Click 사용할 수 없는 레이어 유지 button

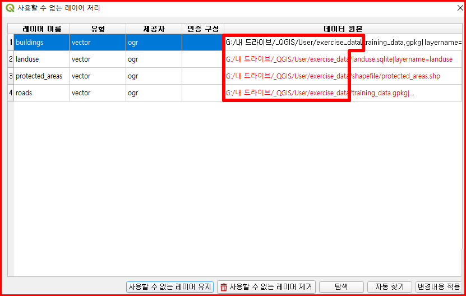tap(170, 287)
